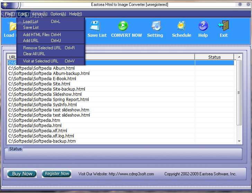Click the Save List floppy disk icon
The height and width of the screenshot is (193, 252).
click(x=94, y=26)
